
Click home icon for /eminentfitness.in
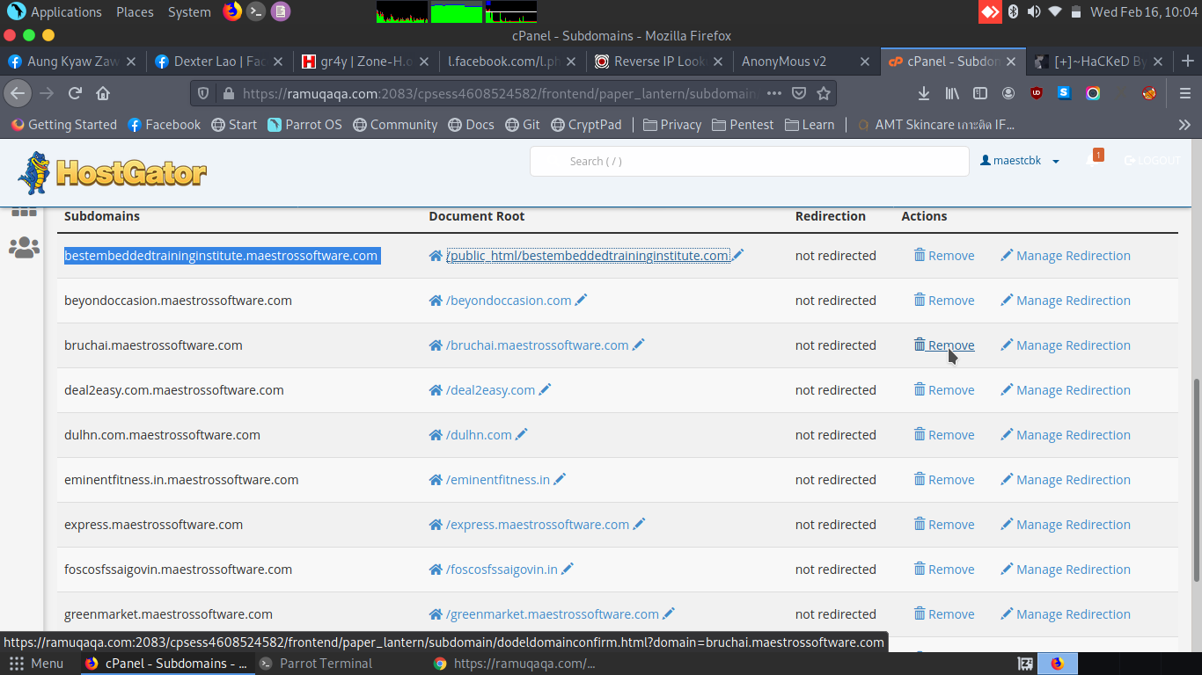pyautogui.click(x=436, y=480)
